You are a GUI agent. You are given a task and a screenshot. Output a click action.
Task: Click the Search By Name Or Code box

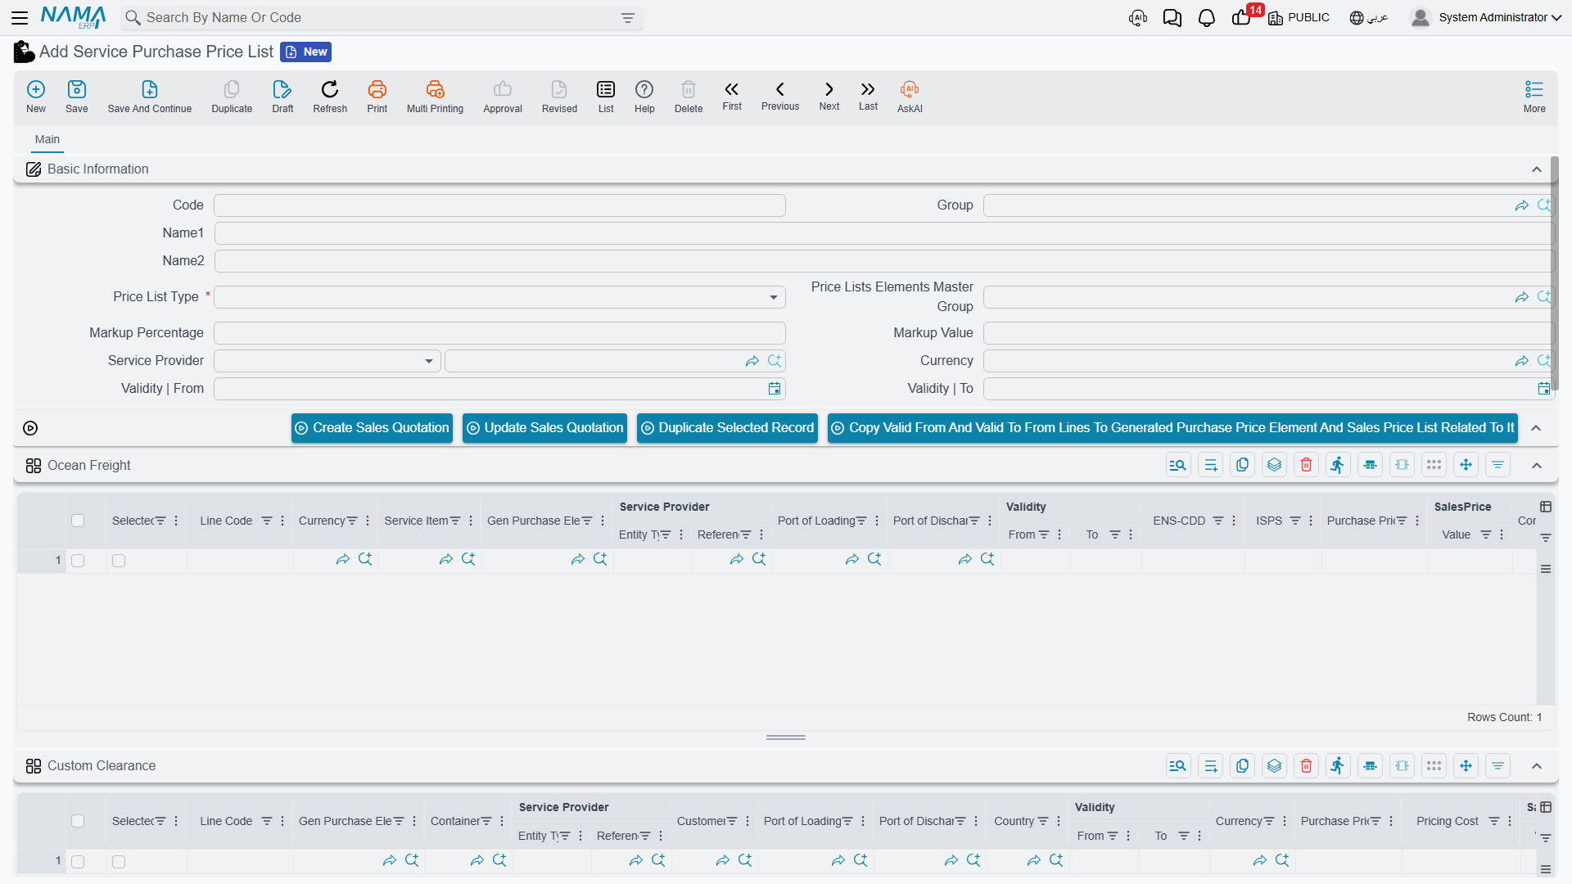[382, 18]
